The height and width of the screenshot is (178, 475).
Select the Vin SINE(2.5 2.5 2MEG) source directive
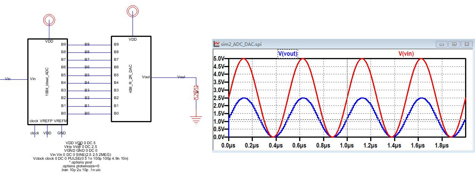(x=81, y=154)
